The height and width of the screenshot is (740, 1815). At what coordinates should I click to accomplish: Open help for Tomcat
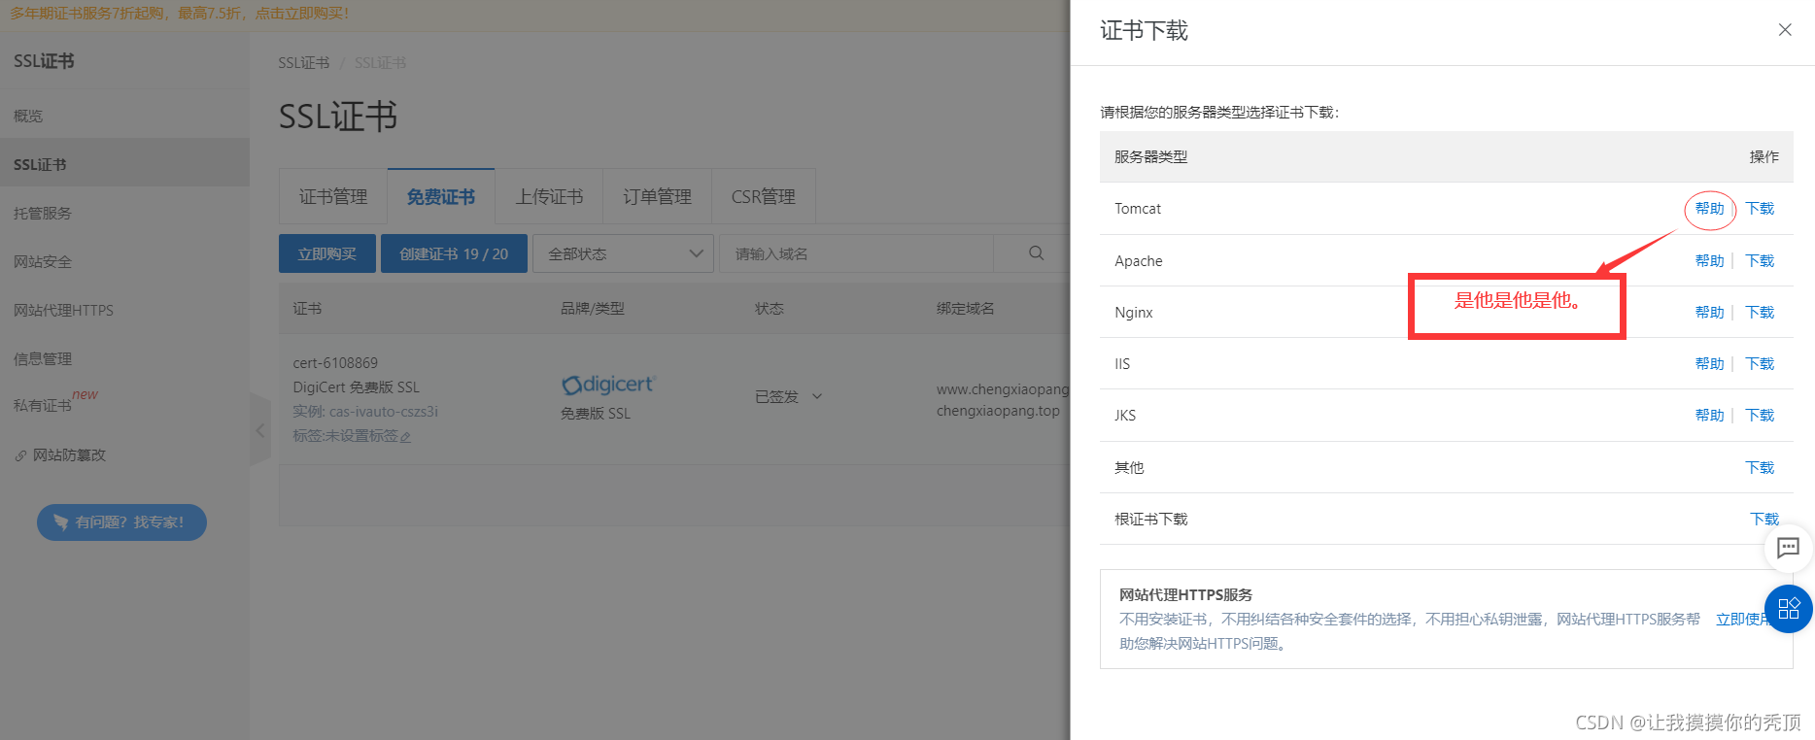(x=1709, y=209)
